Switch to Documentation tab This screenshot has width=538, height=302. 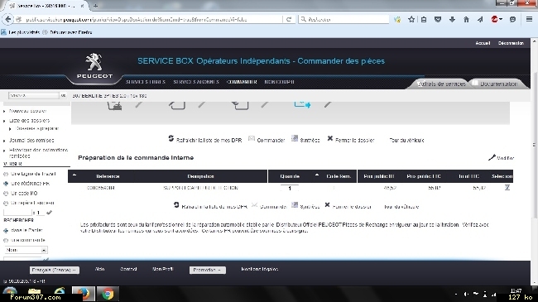click(498, 84)
